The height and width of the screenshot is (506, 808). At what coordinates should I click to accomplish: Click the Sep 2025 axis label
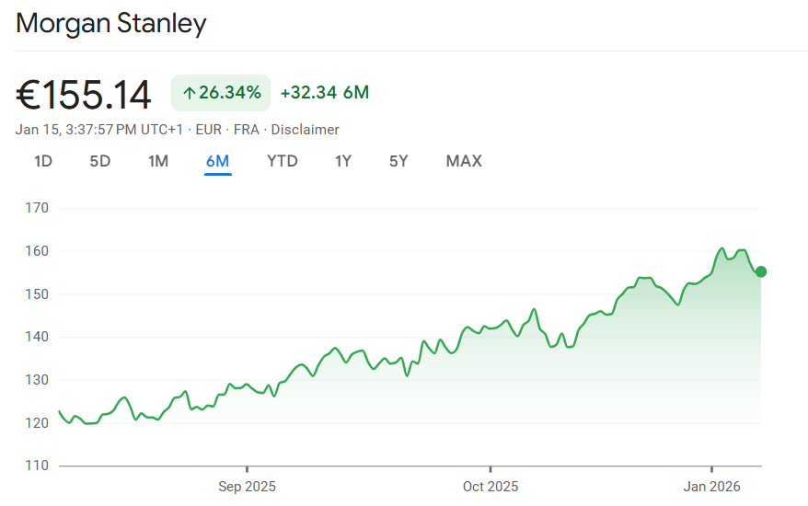pyautogui.click(x=248, y=486)
